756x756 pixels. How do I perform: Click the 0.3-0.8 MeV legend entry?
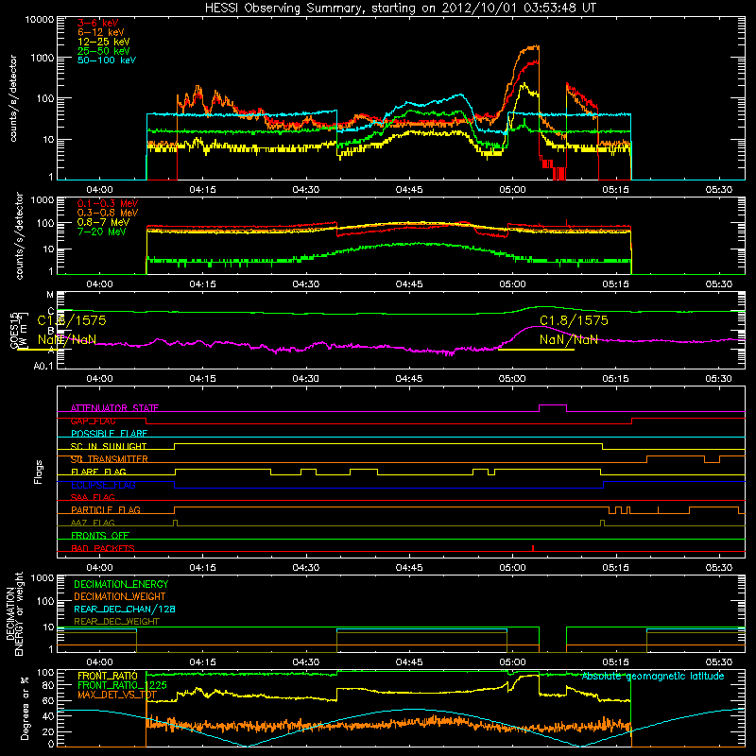point(108,213)
